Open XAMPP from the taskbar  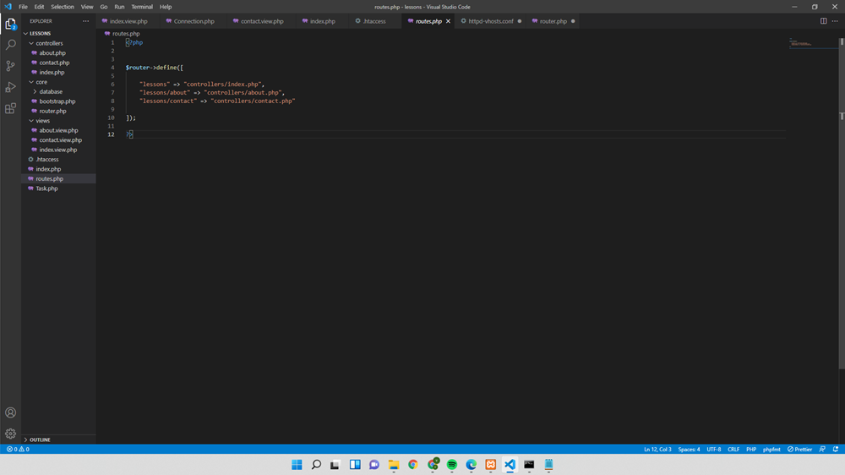pos(490,465)
